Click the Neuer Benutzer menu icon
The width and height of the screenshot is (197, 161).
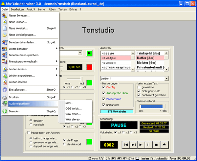coord(5,15)
